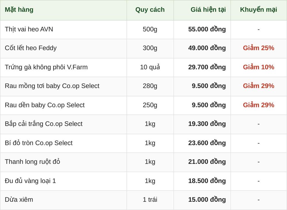The width and height of the screenshot is (287, 210).
Task: Click the Thịt vai heo AVN item
Action: click(29, 29)
